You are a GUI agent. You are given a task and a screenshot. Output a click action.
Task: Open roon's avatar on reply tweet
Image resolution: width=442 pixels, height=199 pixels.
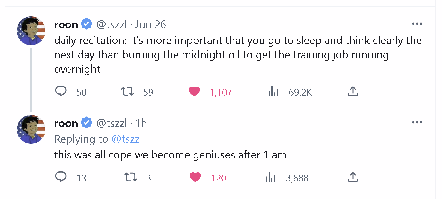tap(31, 129)
